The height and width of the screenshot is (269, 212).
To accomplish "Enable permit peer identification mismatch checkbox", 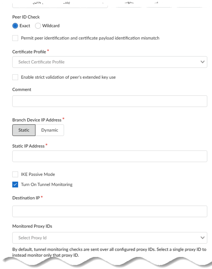I will (x=15, y=38).
